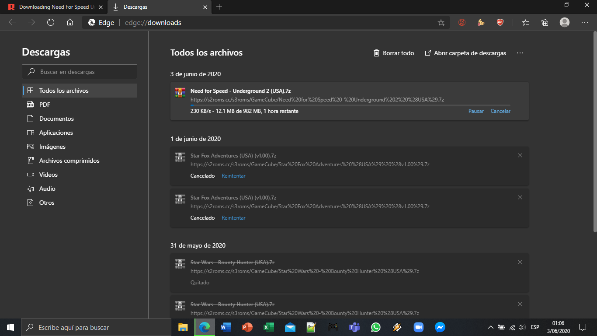Click the Need for Speed archive file icon
This screenshot has width=597, height=336.
coord(180,92)
